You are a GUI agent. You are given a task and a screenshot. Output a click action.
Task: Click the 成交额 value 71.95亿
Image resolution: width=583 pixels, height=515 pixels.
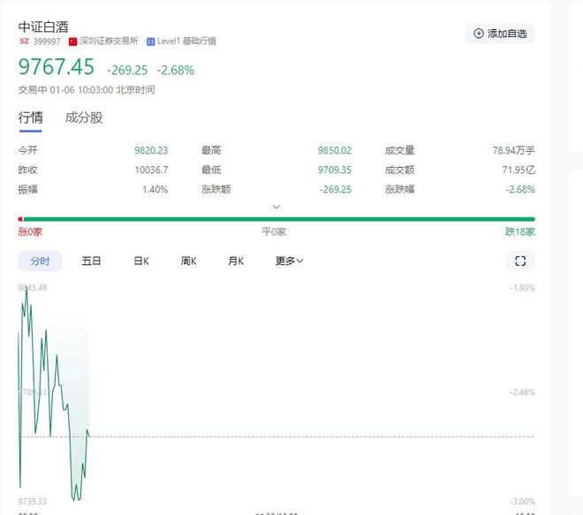click(x=519, y=170)
